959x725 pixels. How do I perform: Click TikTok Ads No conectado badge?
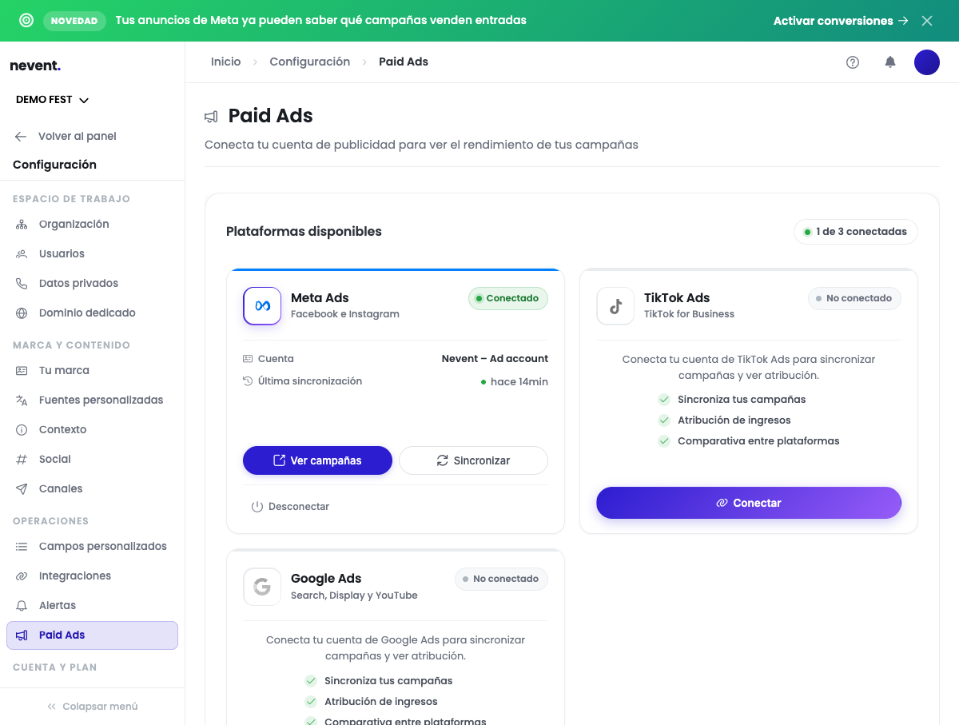[854, 298]
